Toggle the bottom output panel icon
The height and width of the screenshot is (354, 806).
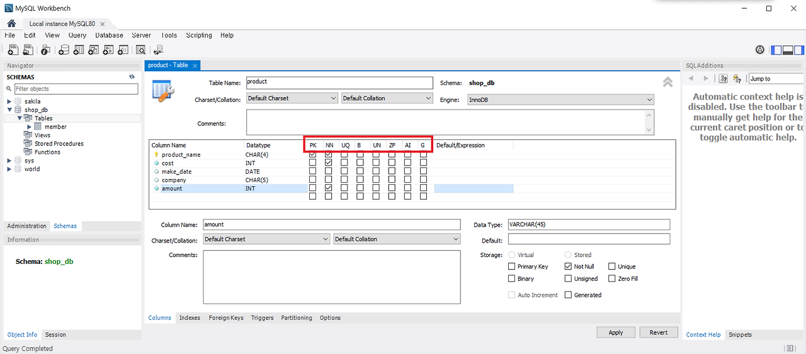[x=788, y=50]
